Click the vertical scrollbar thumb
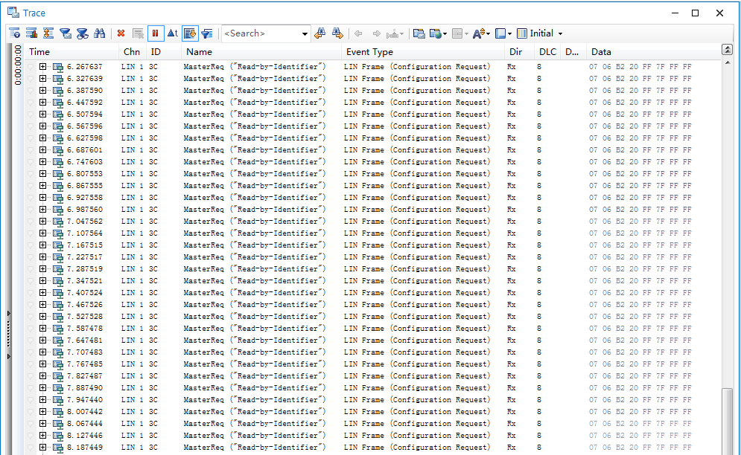The width and height of the screenshot is (741, 455). pos(728,420)
